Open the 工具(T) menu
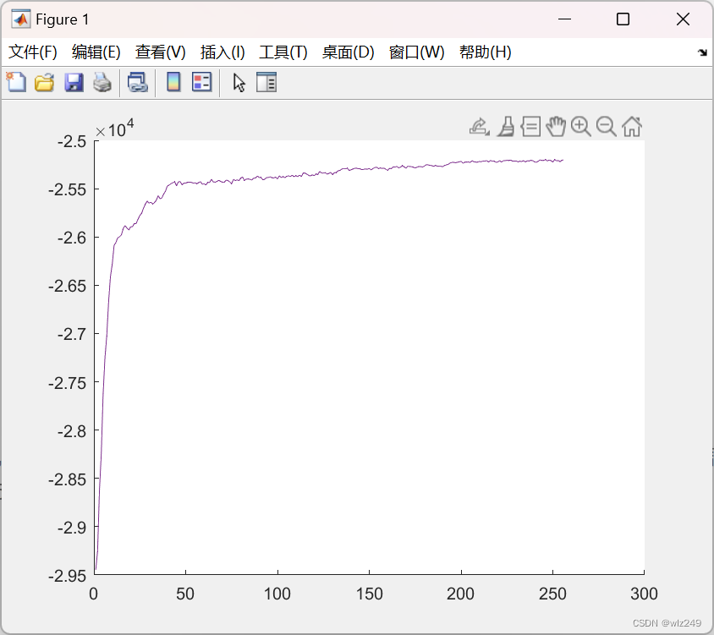 click(x=283, y=52)
